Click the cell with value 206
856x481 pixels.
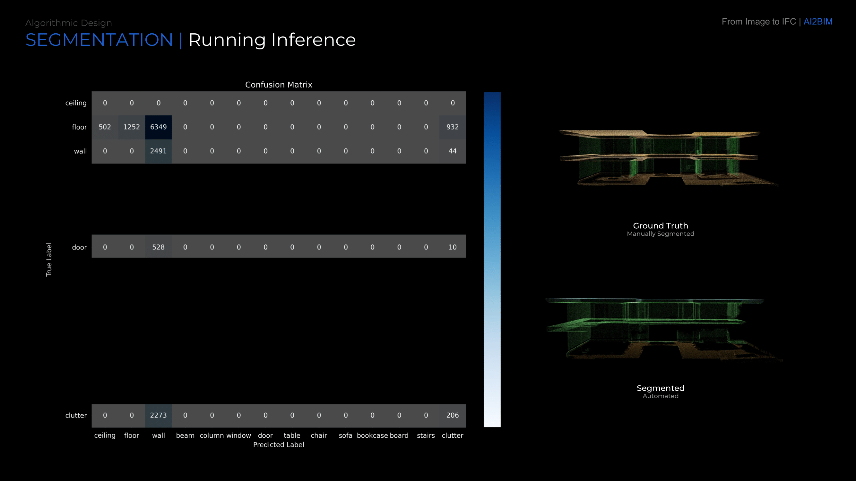tap(452, 415)
